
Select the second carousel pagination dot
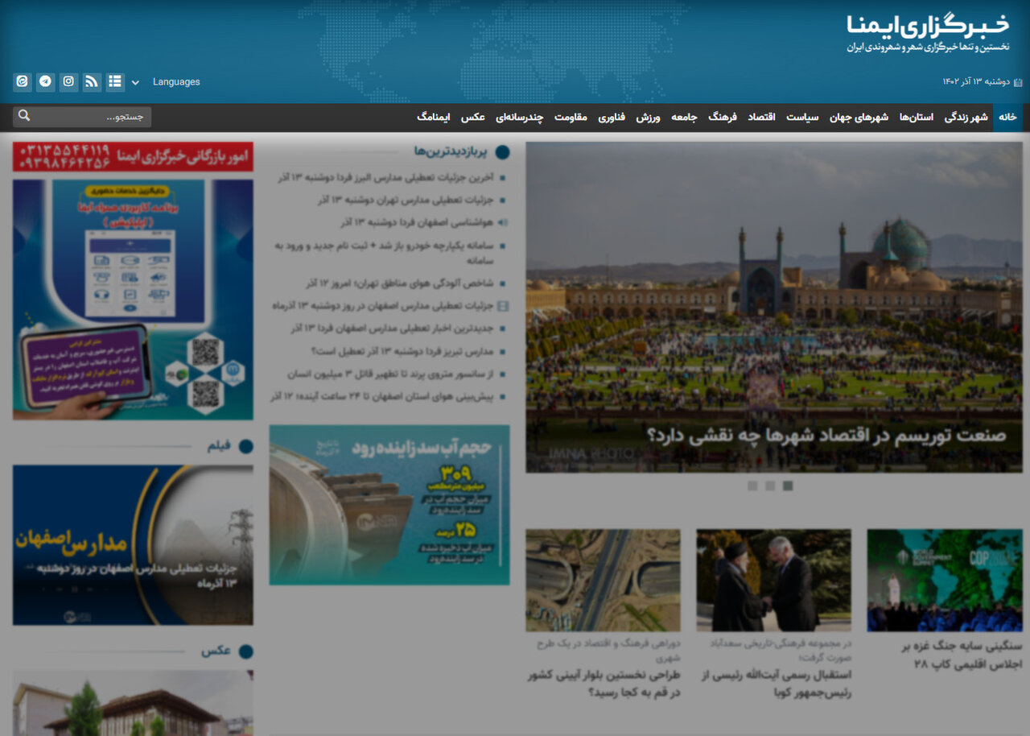click(770, 486)
